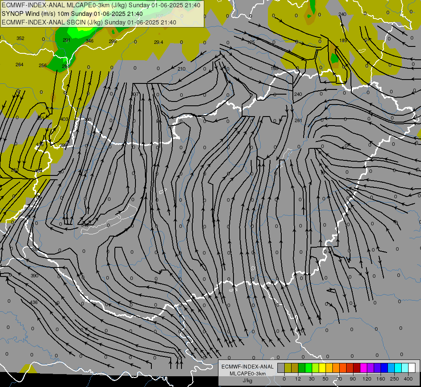The width and height of the screenshot is (421, 387).
Task: Select the pure yellow legend swatch
Action: pos(322,368)
